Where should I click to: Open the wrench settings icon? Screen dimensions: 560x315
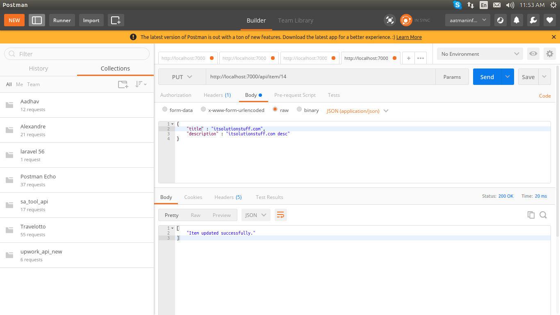pos(533,20)
